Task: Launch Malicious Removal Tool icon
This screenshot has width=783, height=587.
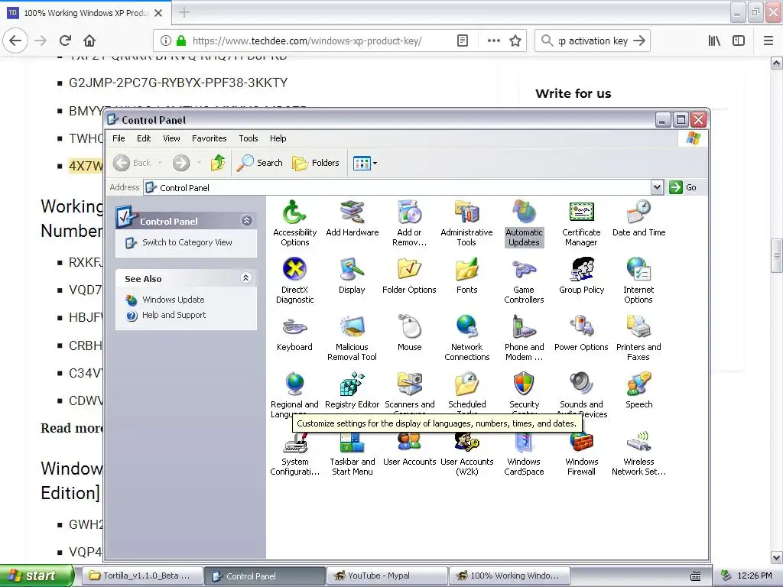Action: point(352,338)
